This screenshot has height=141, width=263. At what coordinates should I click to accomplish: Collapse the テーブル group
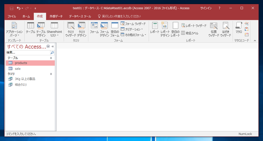pos(51,58)
